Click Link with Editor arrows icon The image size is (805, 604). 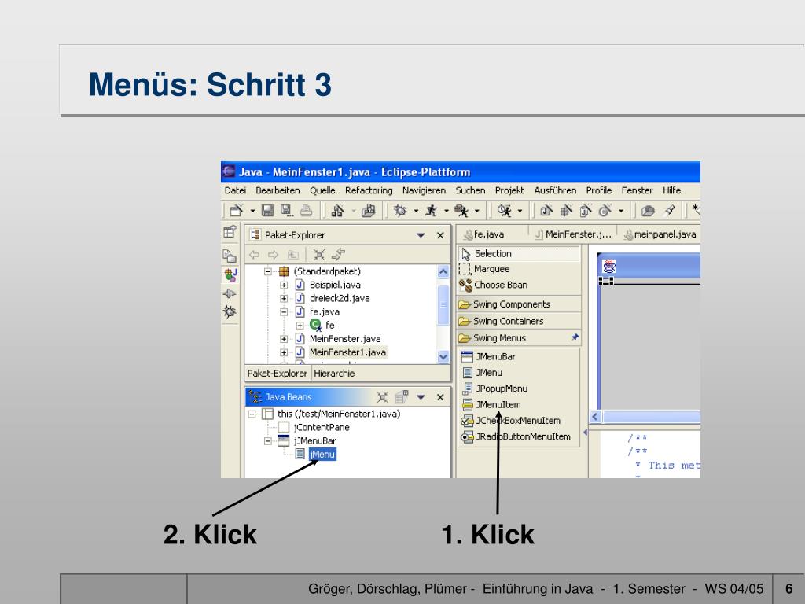[x=338, y=254]
